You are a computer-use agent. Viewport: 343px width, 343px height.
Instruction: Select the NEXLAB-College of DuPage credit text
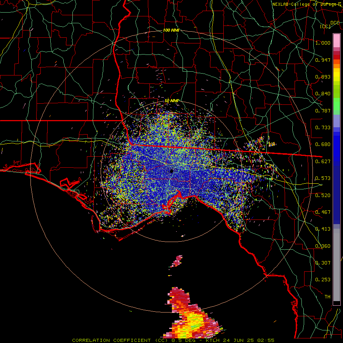pyautogui.click(x=307, y=4)
